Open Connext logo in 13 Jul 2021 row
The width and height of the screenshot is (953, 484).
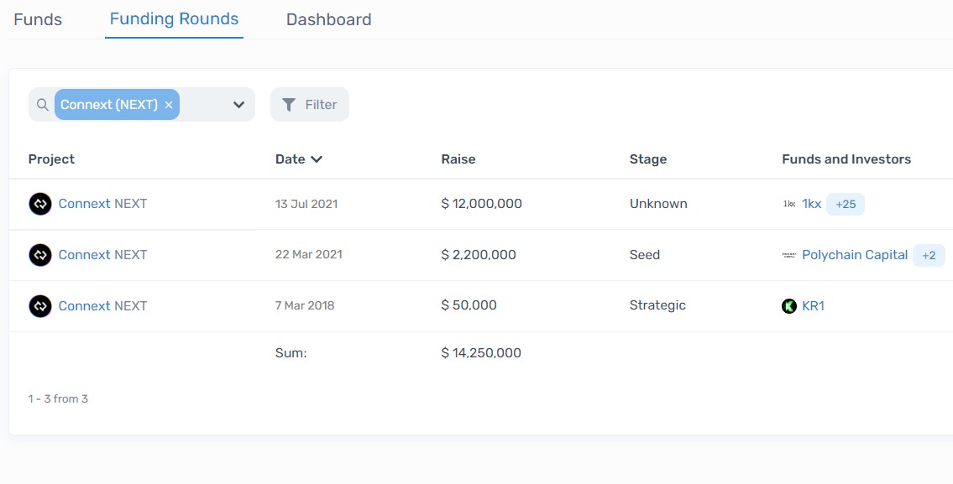pos(40,204)
